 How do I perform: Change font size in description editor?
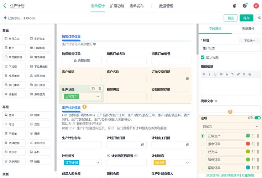232,74
